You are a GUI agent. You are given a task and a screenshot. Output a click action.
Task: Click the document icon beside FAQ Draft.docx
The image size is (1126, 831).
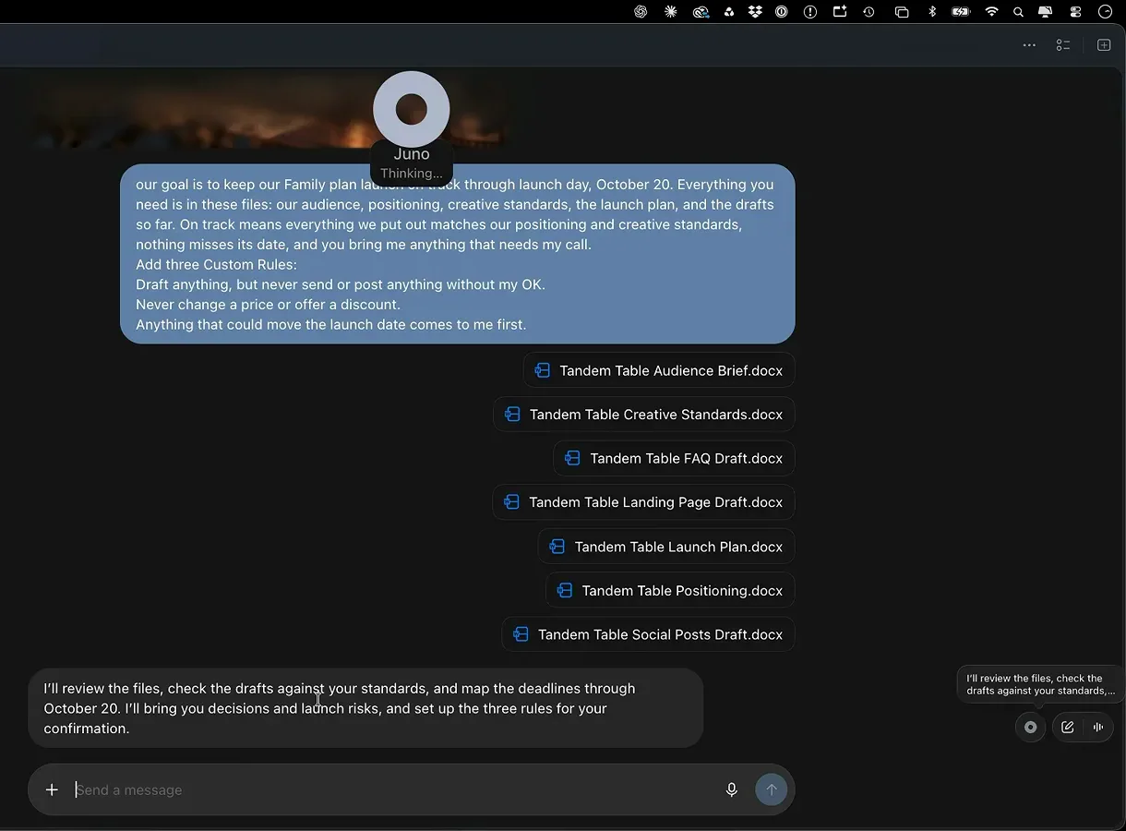click(572, 458)
